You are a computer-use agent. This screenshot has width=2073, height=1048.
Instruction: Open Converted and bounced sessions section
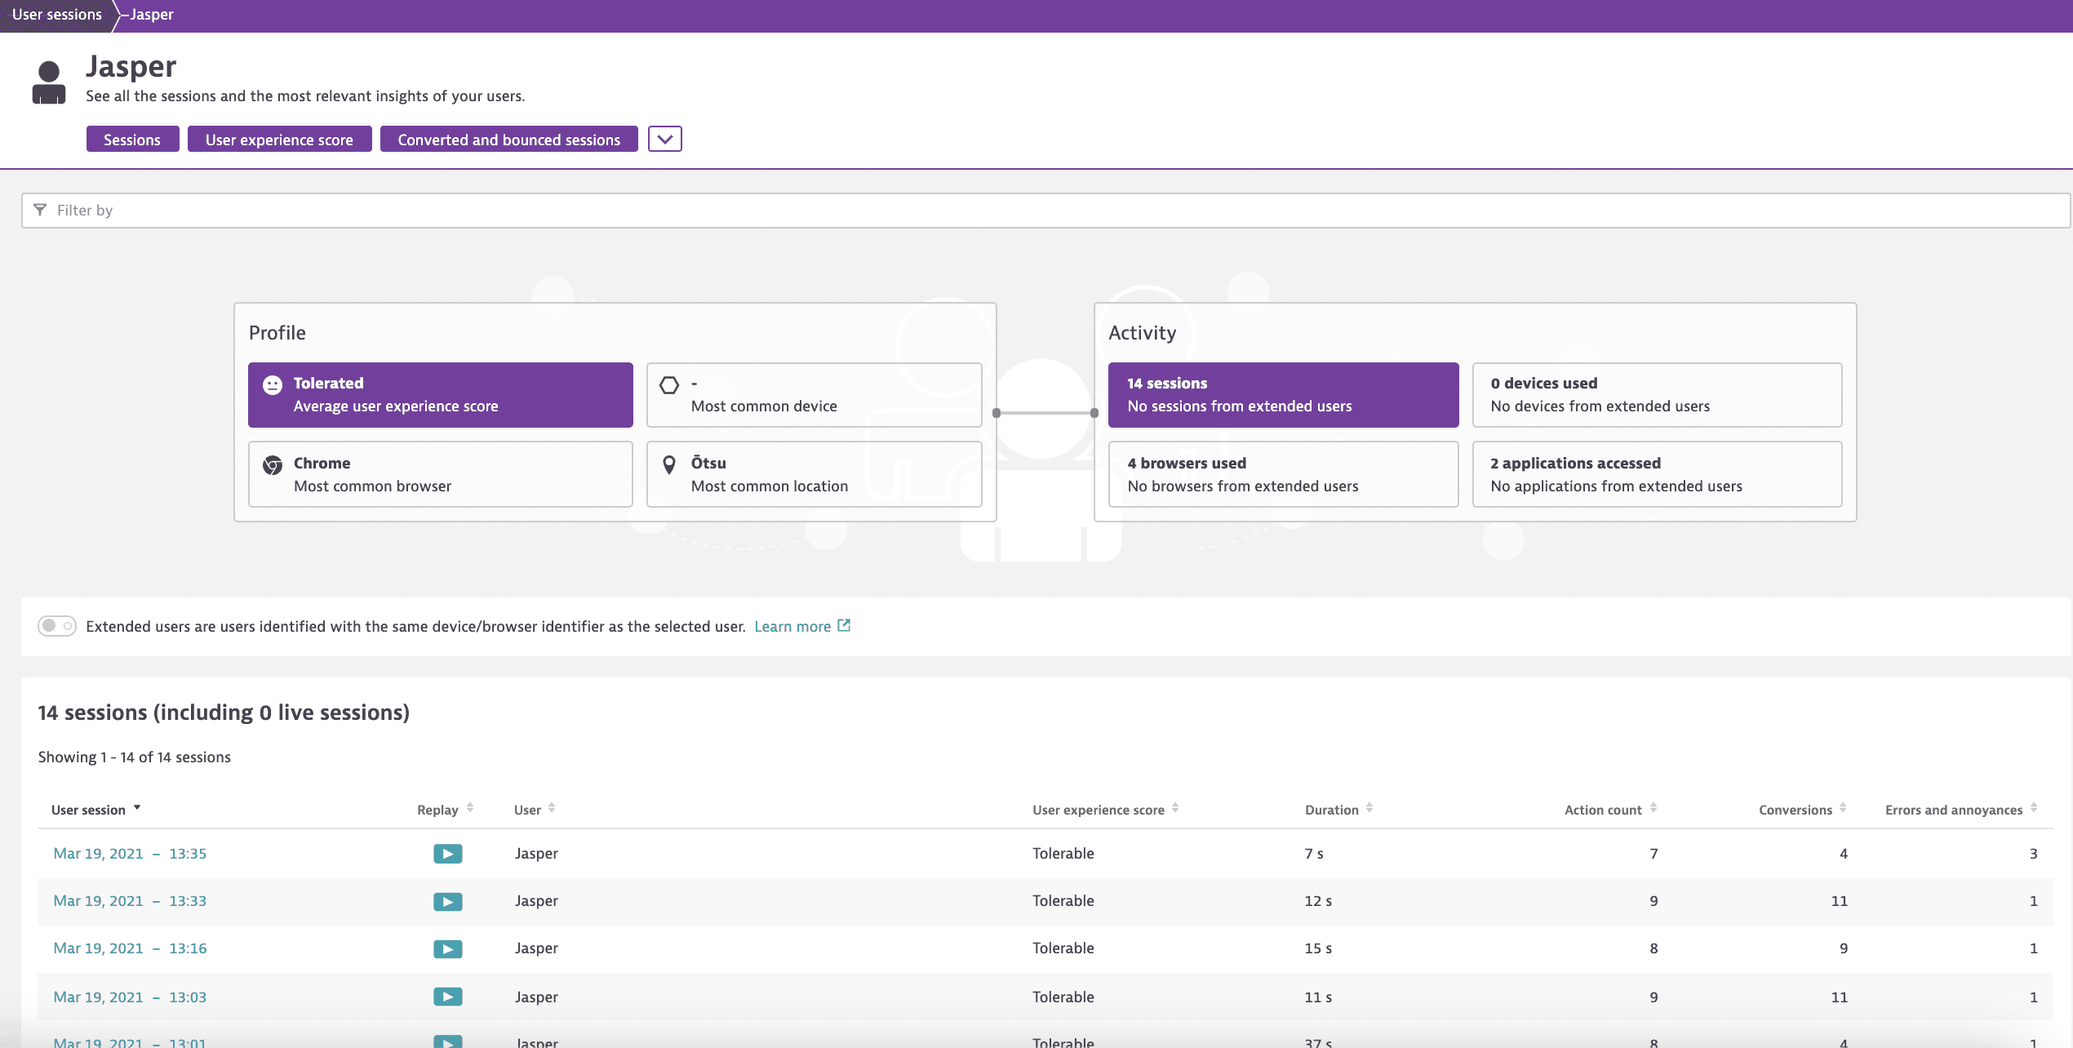[x=508, y=139]
